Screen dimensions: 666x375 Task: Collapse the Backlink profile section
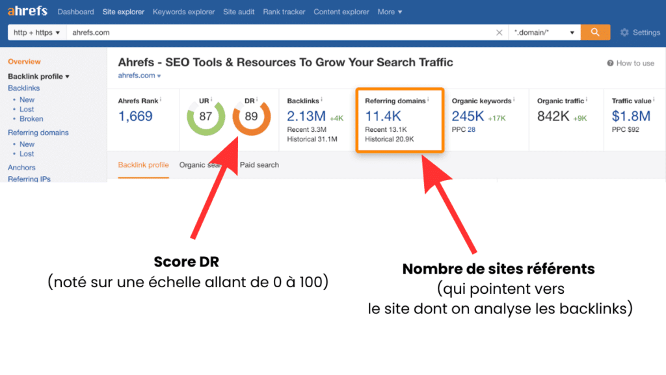click(38, 76)
